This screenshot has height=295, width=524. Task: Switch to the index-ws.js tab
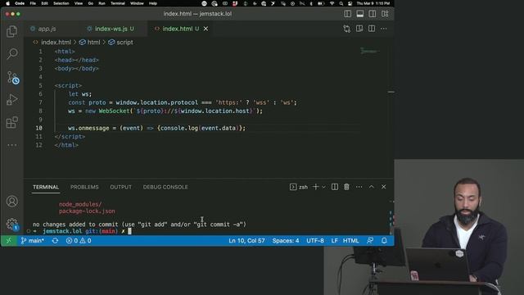111,29
